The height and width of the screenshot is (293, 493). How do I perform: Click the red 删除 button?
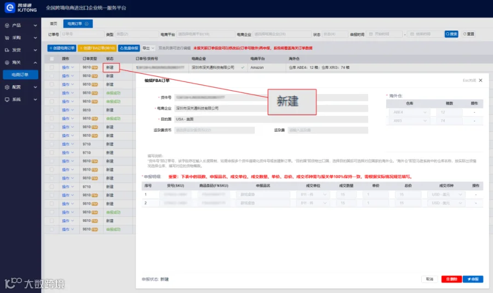[x=451, y=279]
